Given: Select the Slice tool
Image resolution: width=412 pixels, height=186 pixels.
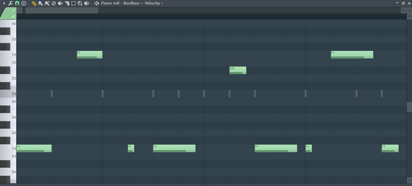Looking at the screenshot, I should pyautogui.click(x=67, y=3).
